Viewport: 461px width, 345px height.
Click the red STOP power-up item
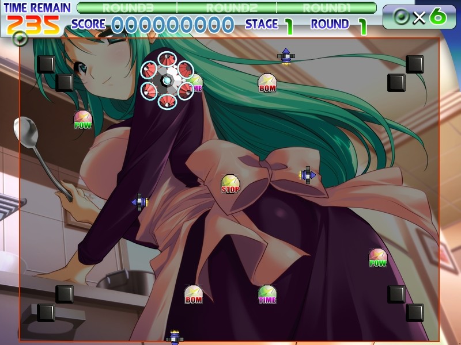pyautogui.click(x=231, y=184)
